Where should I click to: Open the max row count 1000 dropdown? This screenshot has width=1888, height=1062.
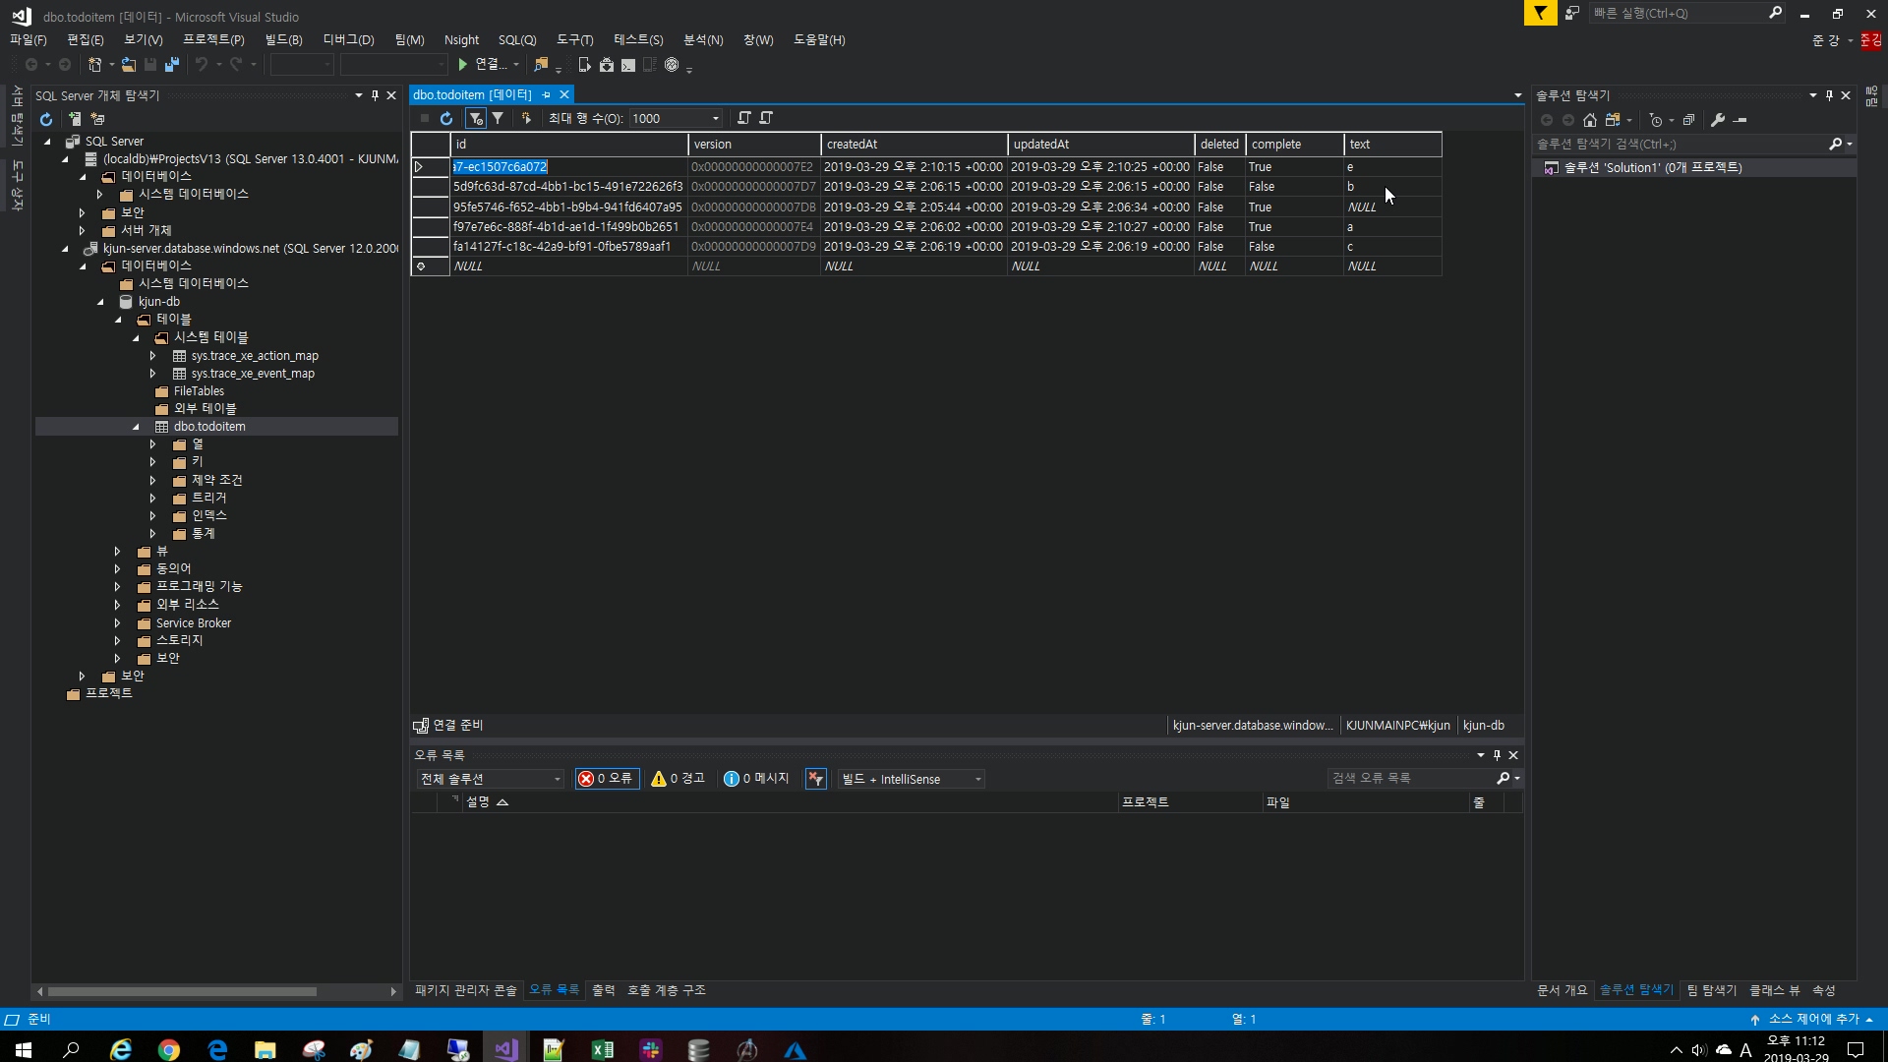pyautogui.click(x=715, y=118)
